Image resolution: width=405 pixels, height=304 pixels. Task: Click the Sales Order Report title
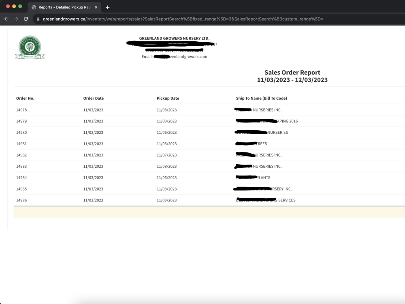pos(292,73)
